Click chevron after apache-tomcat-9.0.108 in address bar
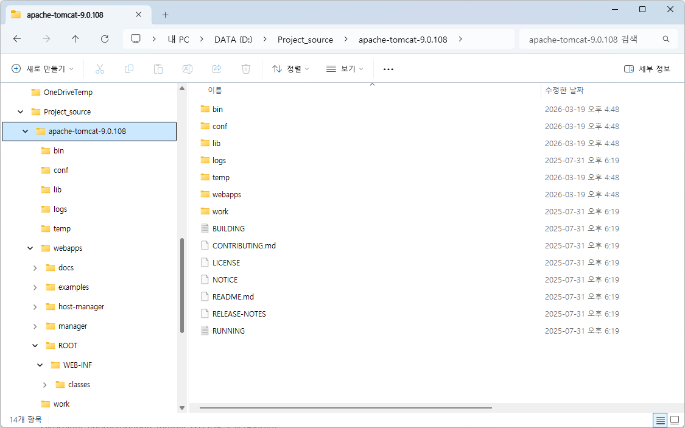The image size is (685, 428). point(460,39)
